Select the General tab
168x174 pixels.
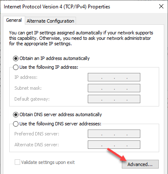click(14, 21)
